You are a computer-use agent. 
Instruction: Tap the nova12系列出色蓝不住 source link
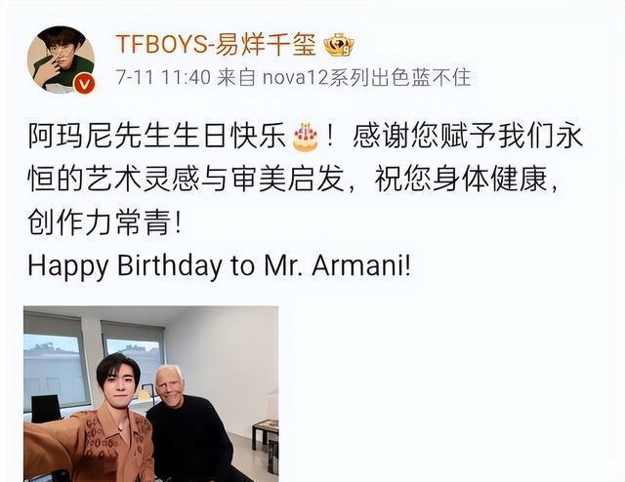pyautogui.click(x=367, y=77)
